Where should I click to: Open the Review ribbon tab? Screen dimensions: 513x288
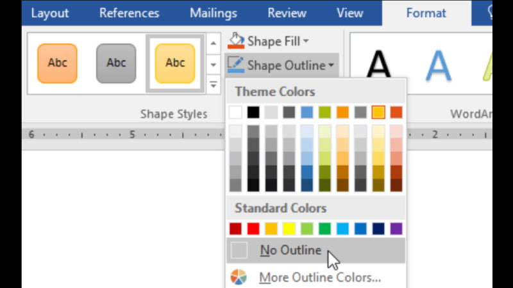(287, 13)
